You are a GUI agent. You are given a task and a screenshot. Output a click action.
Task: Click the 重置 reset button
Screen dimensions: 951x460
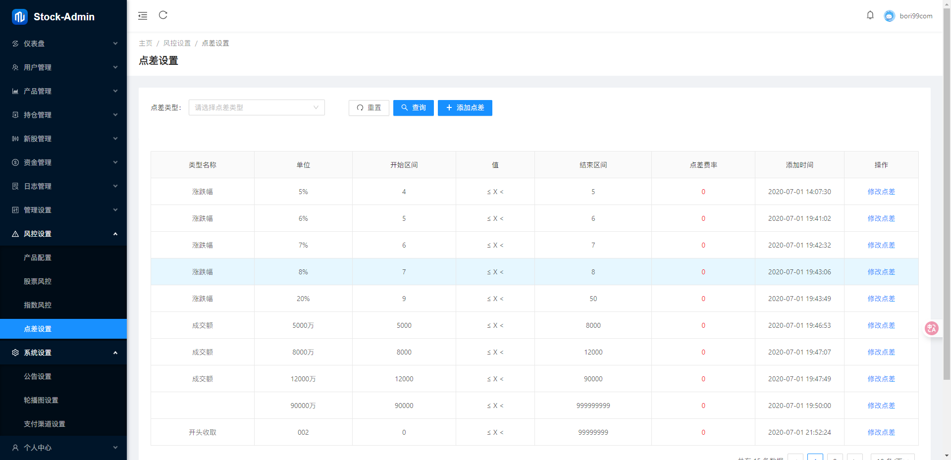(369, 108)
